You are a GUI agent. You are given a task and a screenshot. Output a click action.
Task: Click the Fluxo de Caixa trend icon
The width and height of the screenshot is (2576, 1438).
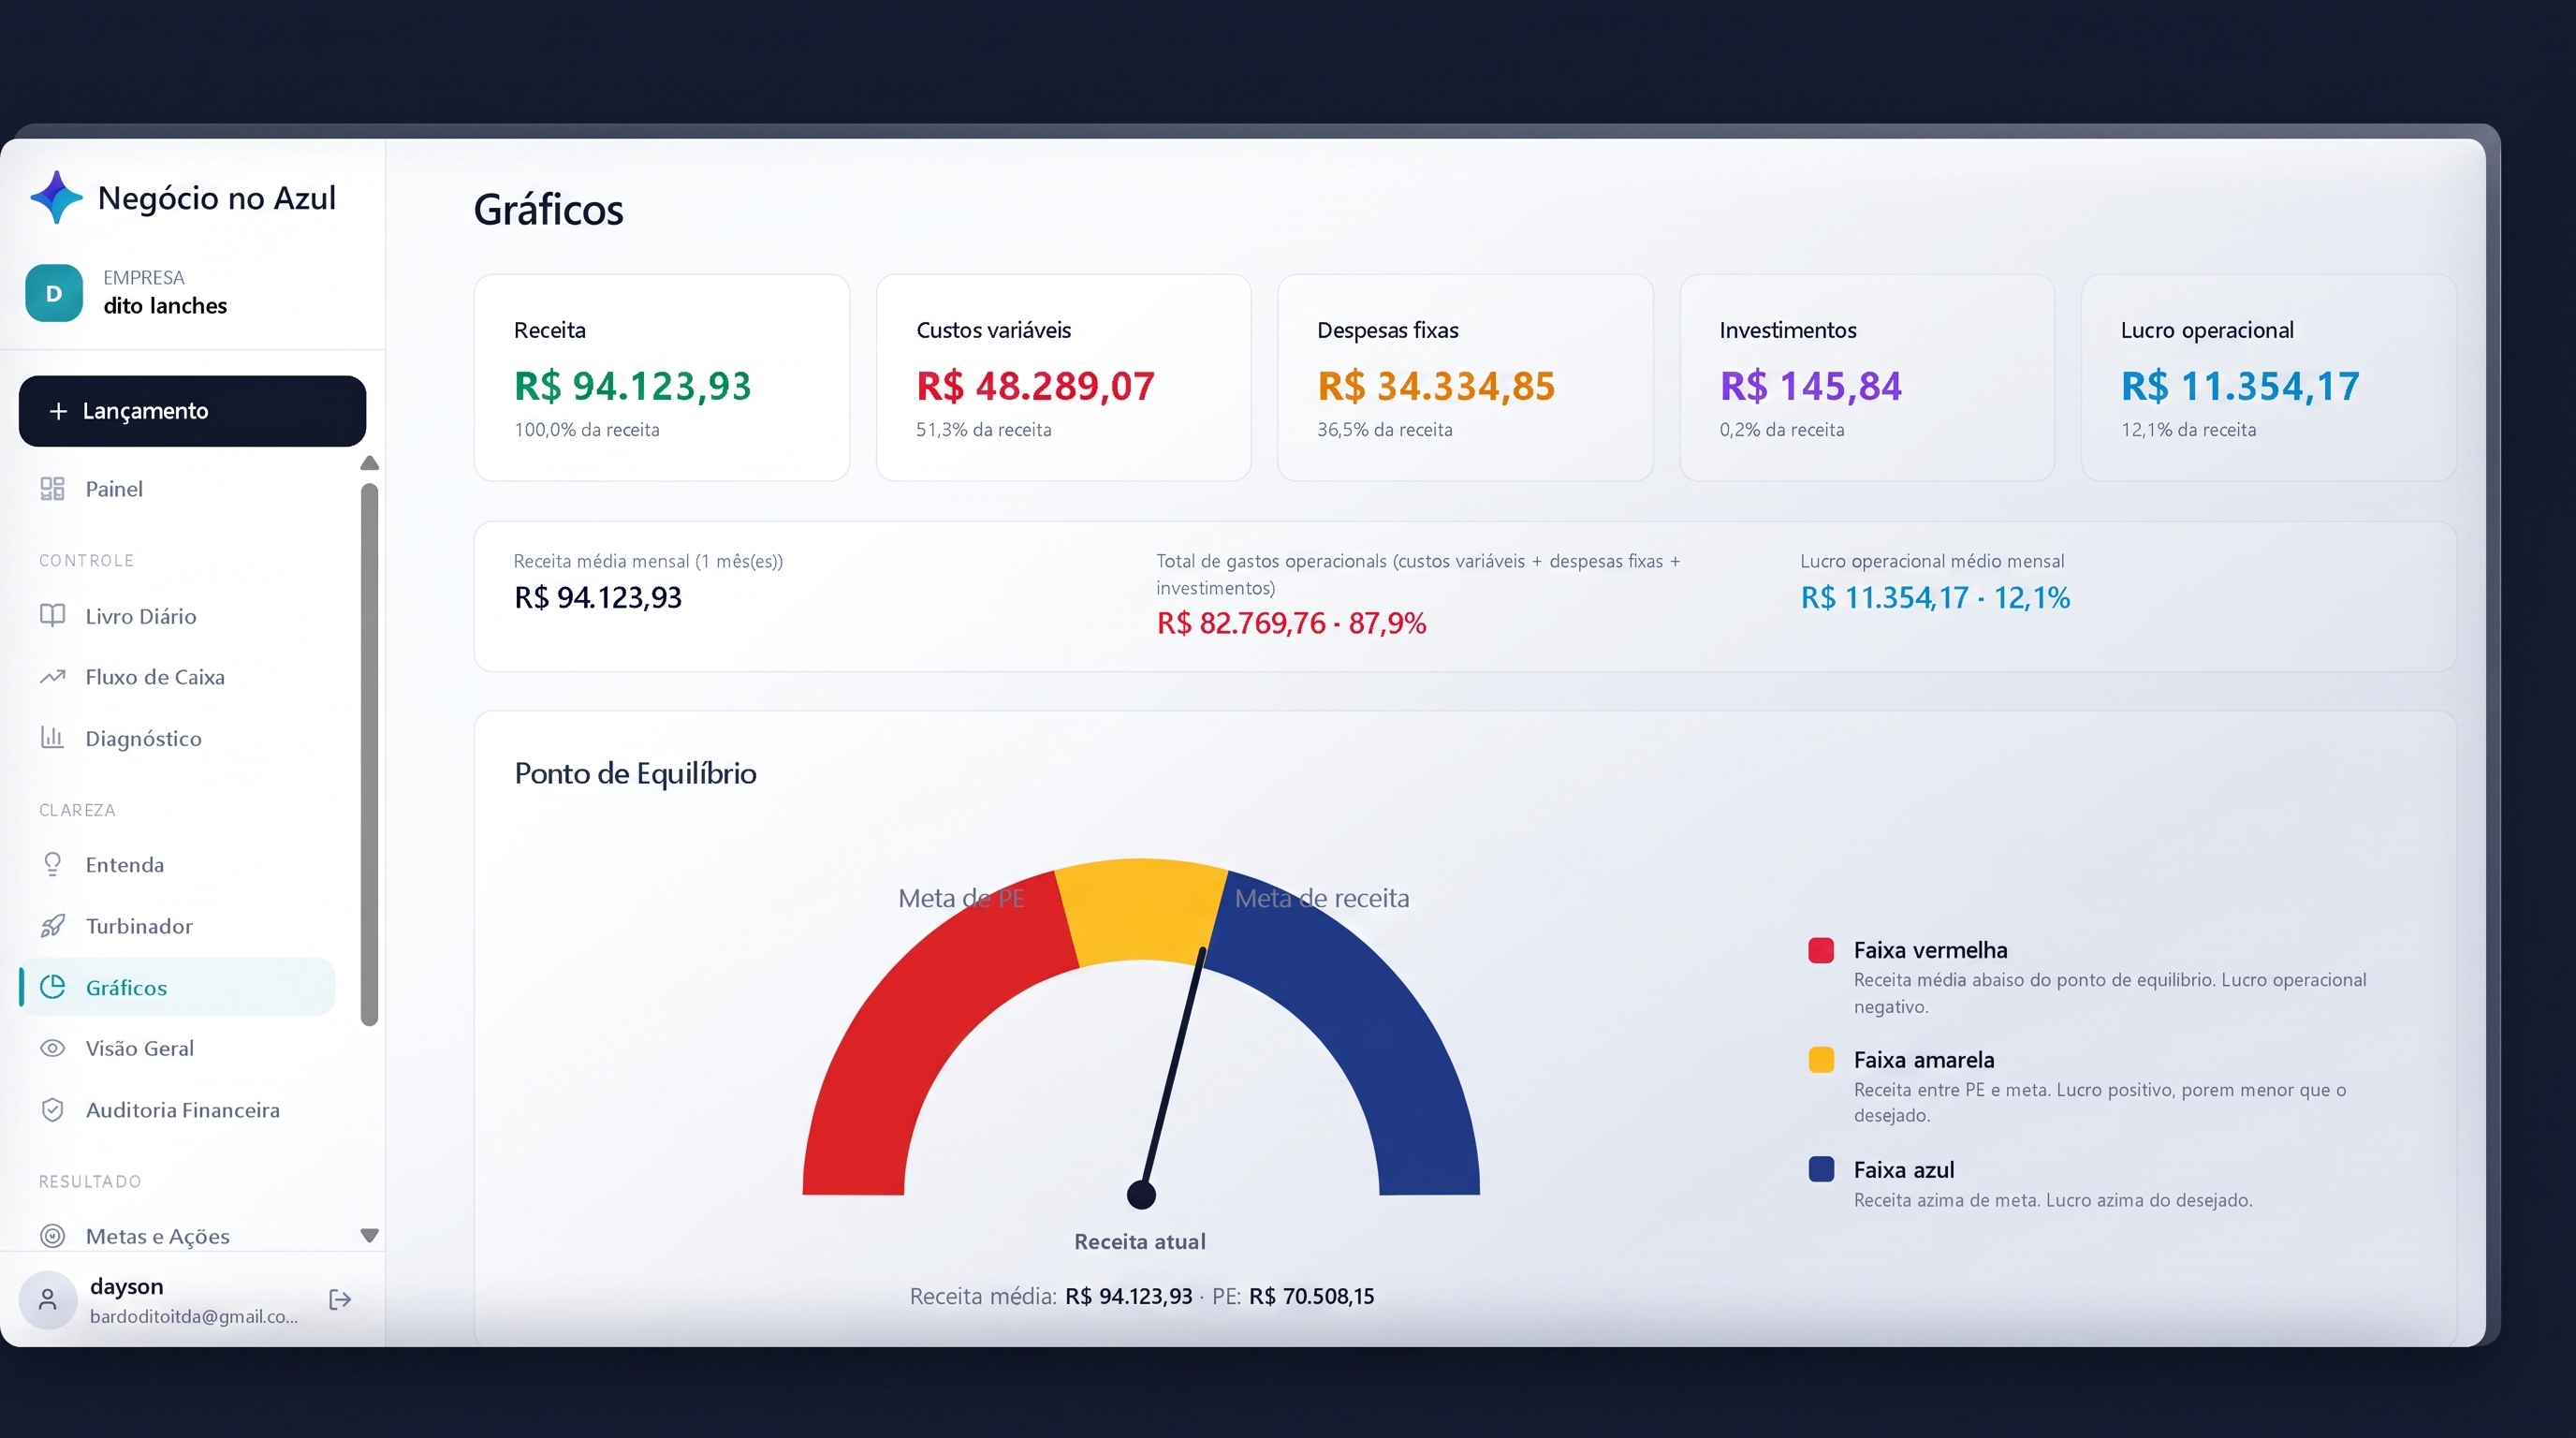[52, 677]
